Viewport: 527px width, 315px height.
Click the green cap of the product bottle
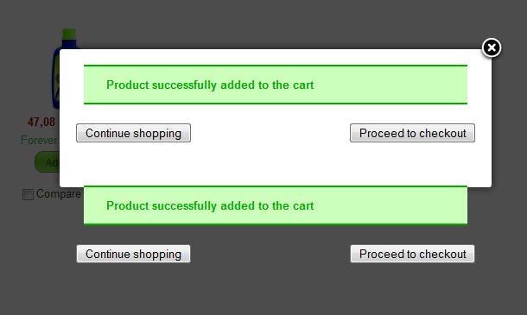(69, 35)
